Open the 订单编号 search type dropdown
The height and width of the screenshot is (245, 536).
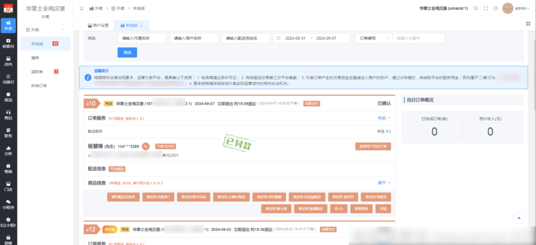pos(374,38)
